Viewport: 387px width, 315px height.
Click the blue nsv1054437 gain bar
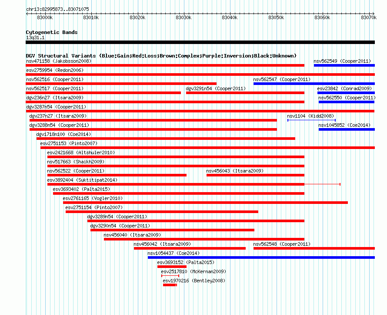coord(261,257)
